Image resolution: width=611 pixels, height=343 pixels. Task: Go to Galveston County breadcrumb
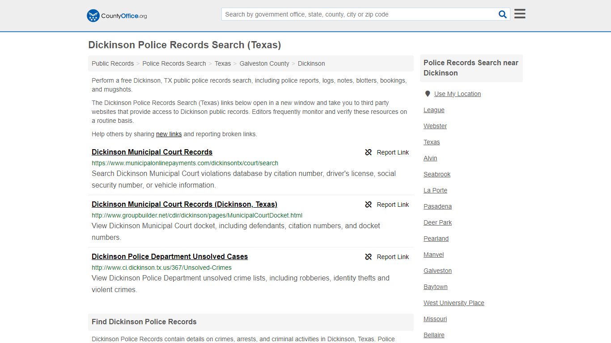coord(264,63)
